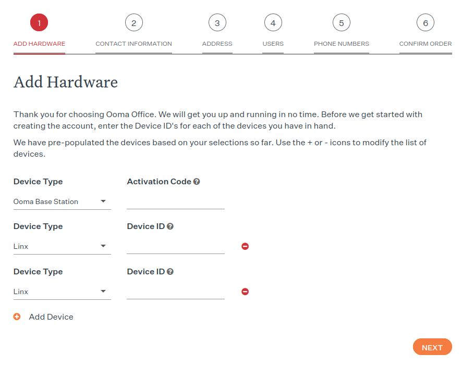Click the "Thank you for choosing Ooma Office" paragraph
This screenshot has width=462, height=367.
218,120
